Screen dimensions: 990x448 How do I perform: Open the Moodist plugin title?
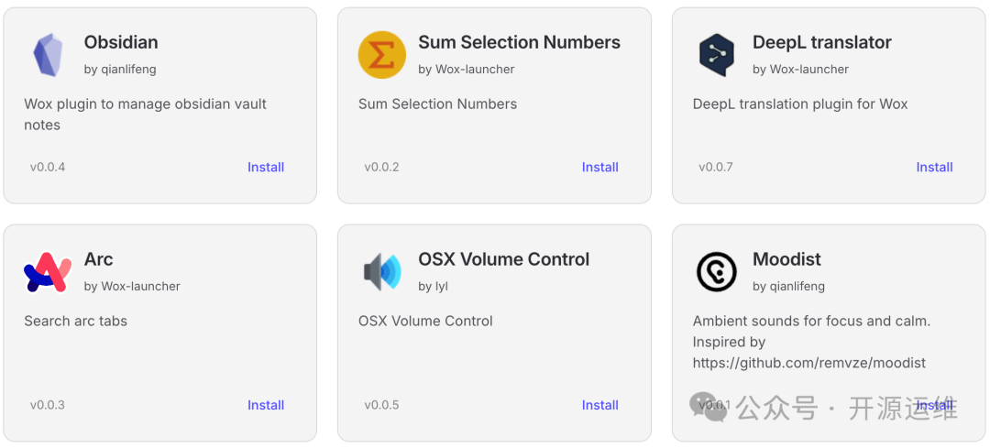tap(786, 259)
